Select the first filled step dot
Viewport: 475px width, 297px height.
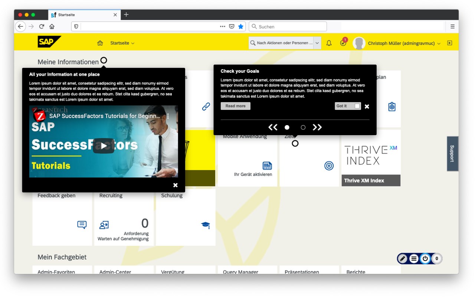pos(287,127)
